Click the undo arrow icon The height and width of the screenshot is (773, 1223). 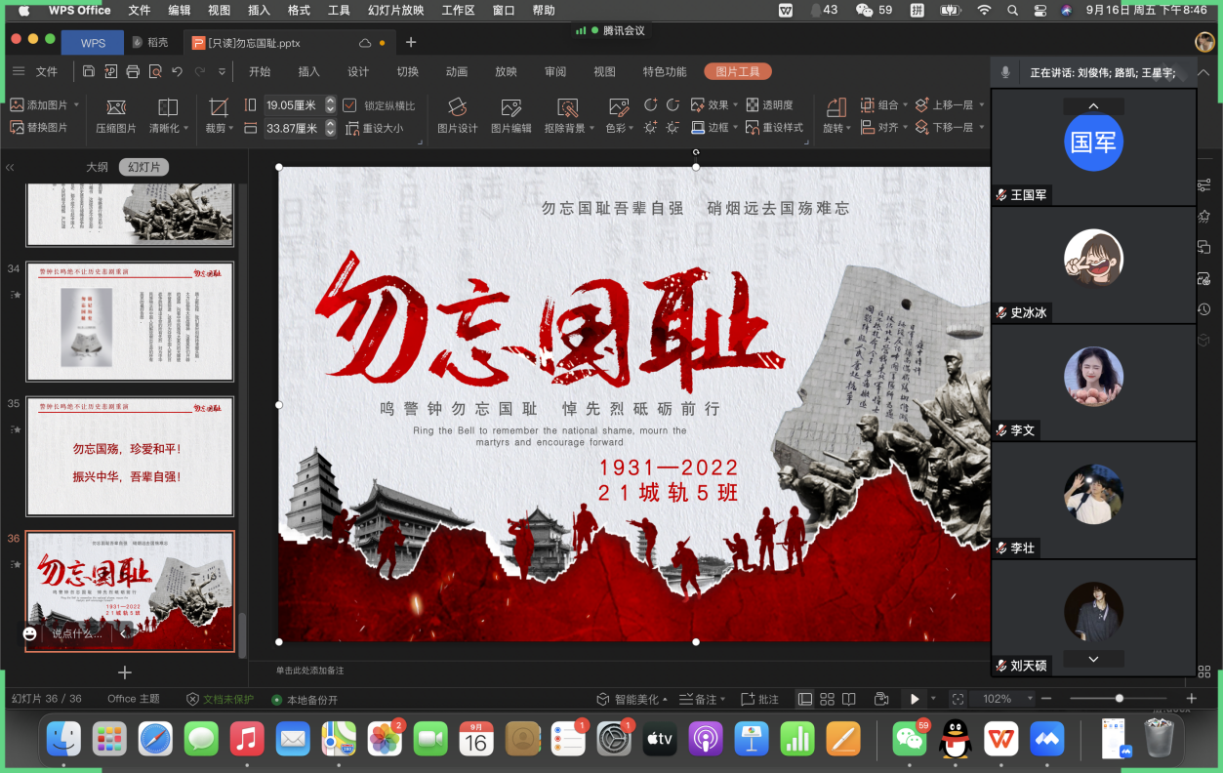click(x=177, y=71)
